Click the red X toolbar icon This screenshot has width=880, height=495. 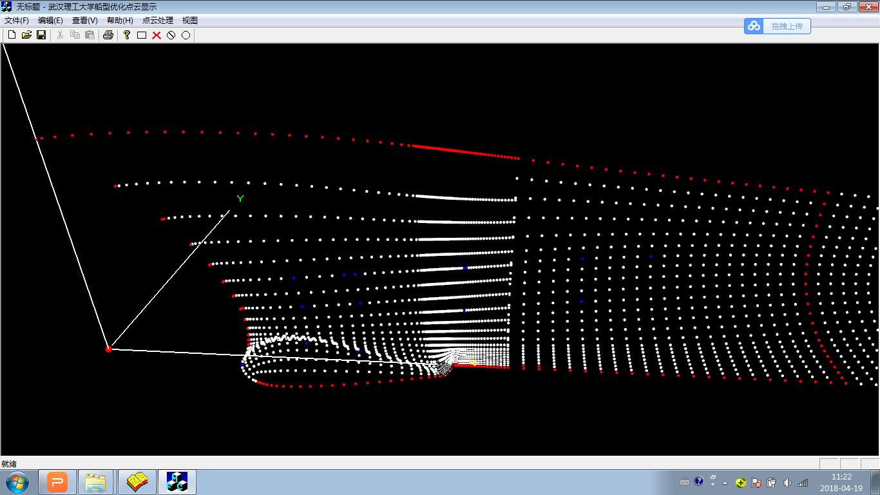[157, 35]
